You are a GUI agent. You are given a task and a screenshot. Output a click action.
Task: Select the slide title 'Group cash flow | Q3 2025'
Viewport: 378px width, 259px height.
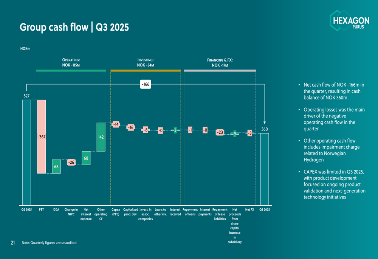point(74,27)
